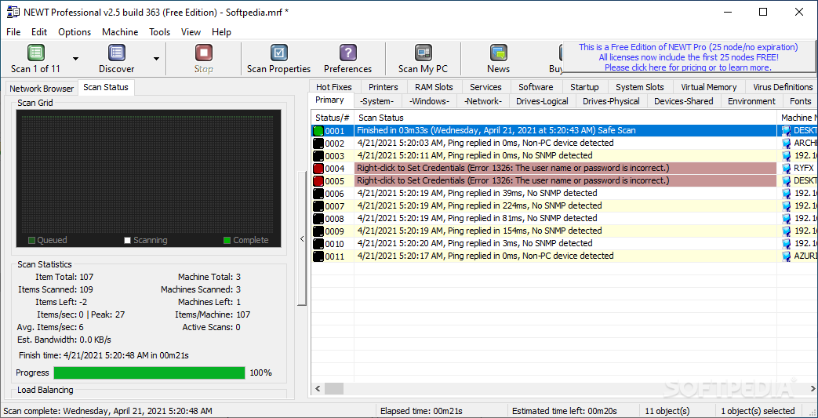The width and height of the screenshot is (818, 418).
Task: Open the Environment tab
Action: (x=752, y=101)
